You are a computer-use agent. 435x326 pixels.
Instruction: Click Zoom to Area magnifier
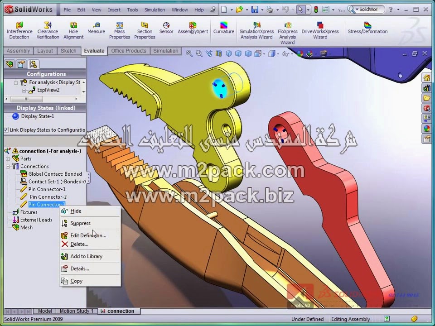tap(199, 53)
